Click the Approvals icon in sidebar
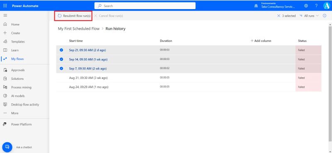The height and width of the screenshot is (153, 332). pos(5,70)
